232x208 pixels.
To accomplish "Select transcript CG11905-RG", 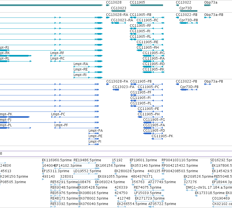I will [153, 53].
